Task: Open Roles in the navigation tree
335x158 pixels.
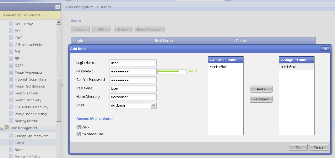Action: tap(19, 150)
